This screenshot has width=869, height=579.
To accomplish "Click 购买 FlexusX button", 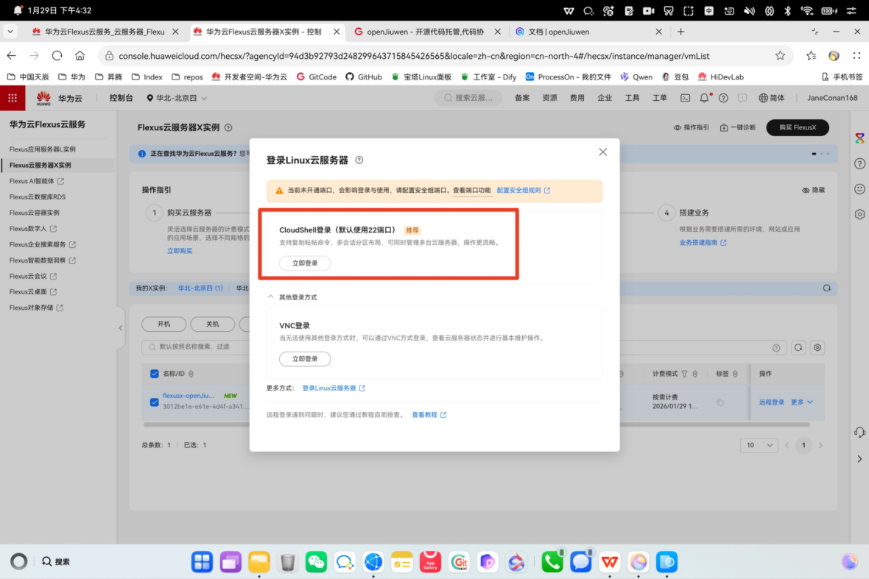I will 797,127.
